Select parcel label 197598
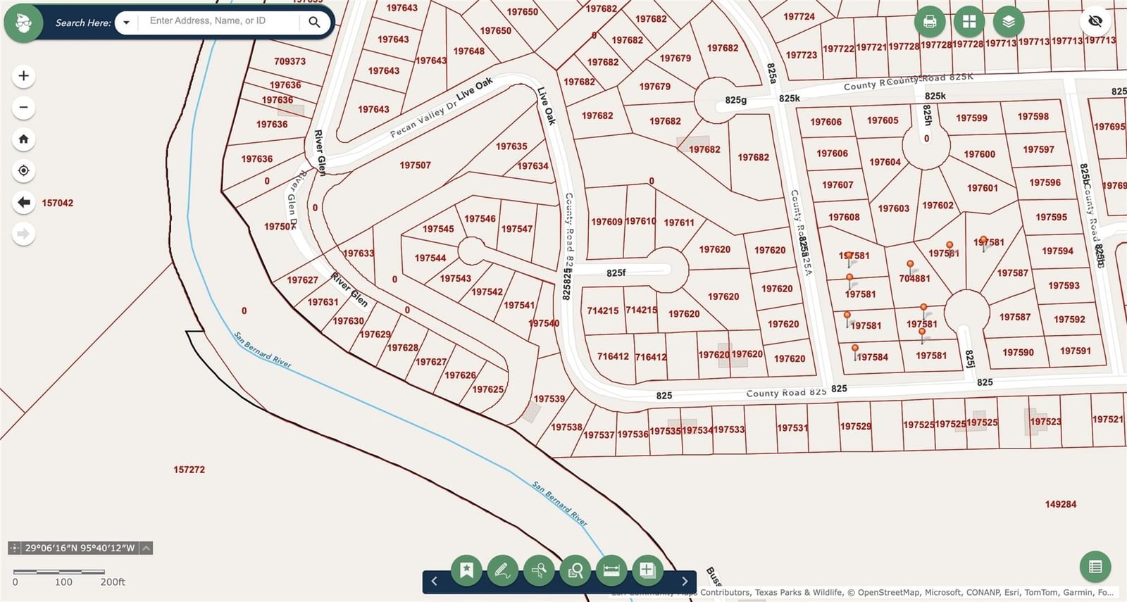Viewport: 1127px width, 602px height. pos(1033,117)
